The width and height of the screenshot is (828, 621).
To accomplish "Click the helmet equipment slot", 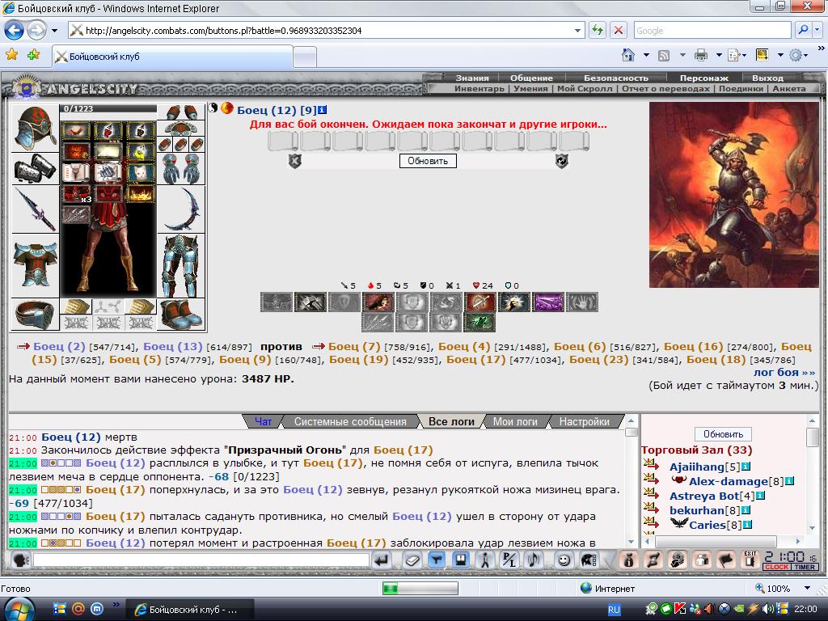I will pyautogui.click(x=36, y=128).
